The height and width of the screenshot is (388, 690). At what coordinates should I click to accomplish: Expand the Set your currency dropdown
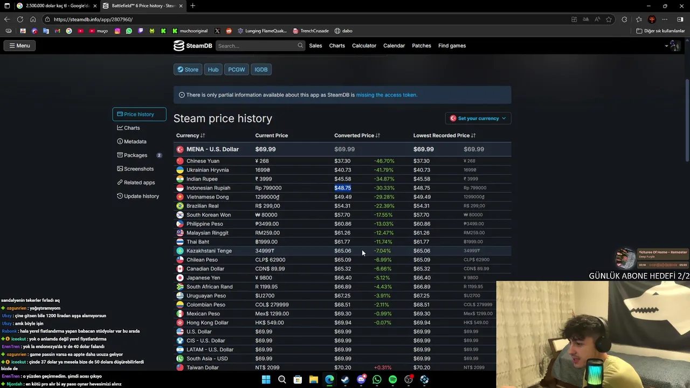click(478, 119)
